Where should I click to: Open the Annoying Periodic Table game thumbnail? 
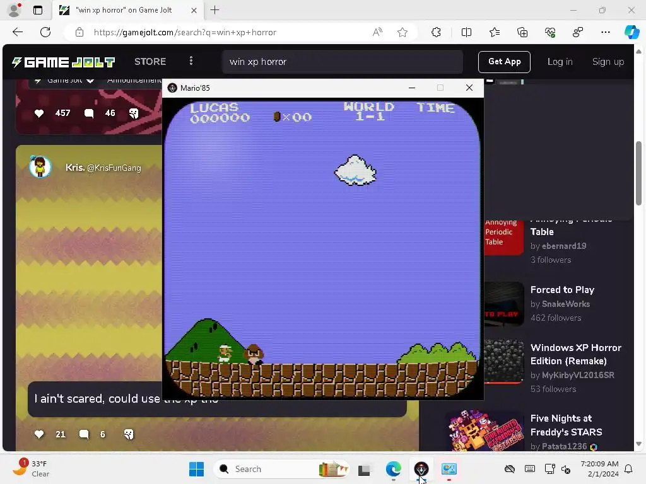click(503, 237)
